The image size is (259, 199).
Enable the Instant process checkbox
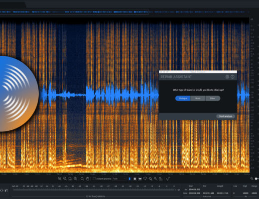click(94, 179)
